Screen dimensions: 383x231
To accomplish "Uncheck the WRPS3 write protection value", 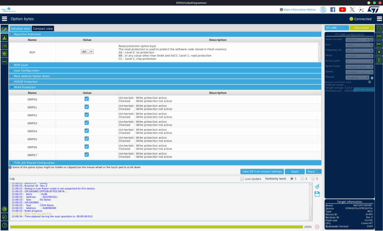I will [x=86, y=122].
